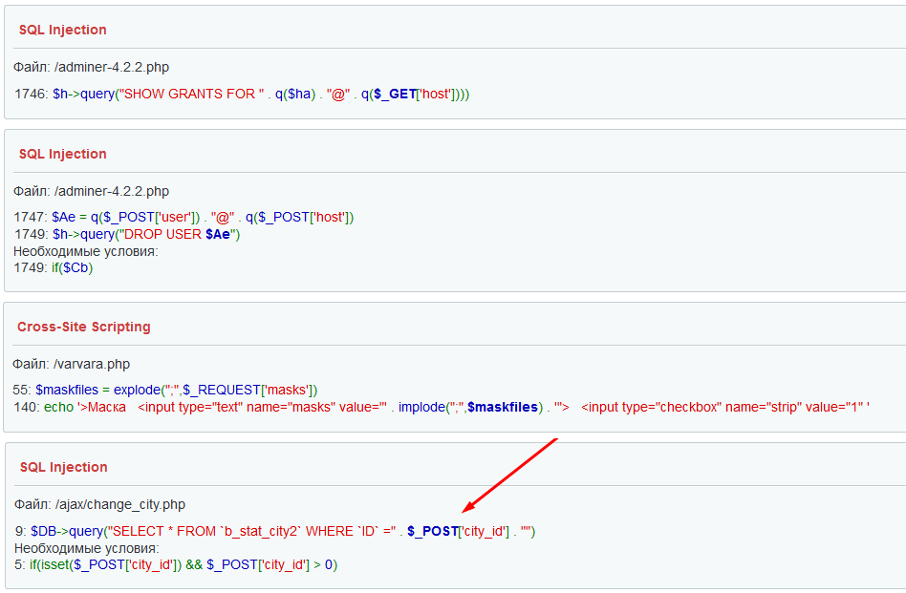Image resolution: width=906 pixels, height=593 pixels.
Task: Select the "Файл: /varvara.php" file path
Action: (x=71, y=365)
